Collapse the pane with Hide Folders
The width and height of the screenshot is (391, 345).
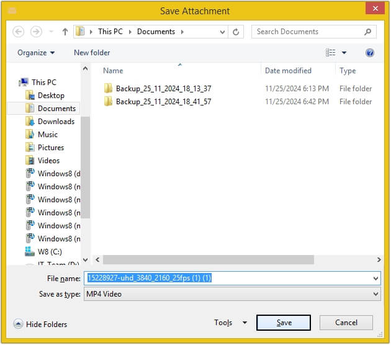(x=40, y=324)
